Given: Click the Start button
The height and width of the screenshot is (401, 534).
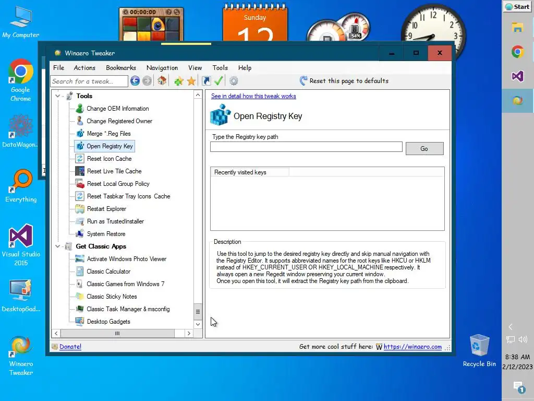Looking at the screenshot, I should pyautogui.click(x=517, y=7).
